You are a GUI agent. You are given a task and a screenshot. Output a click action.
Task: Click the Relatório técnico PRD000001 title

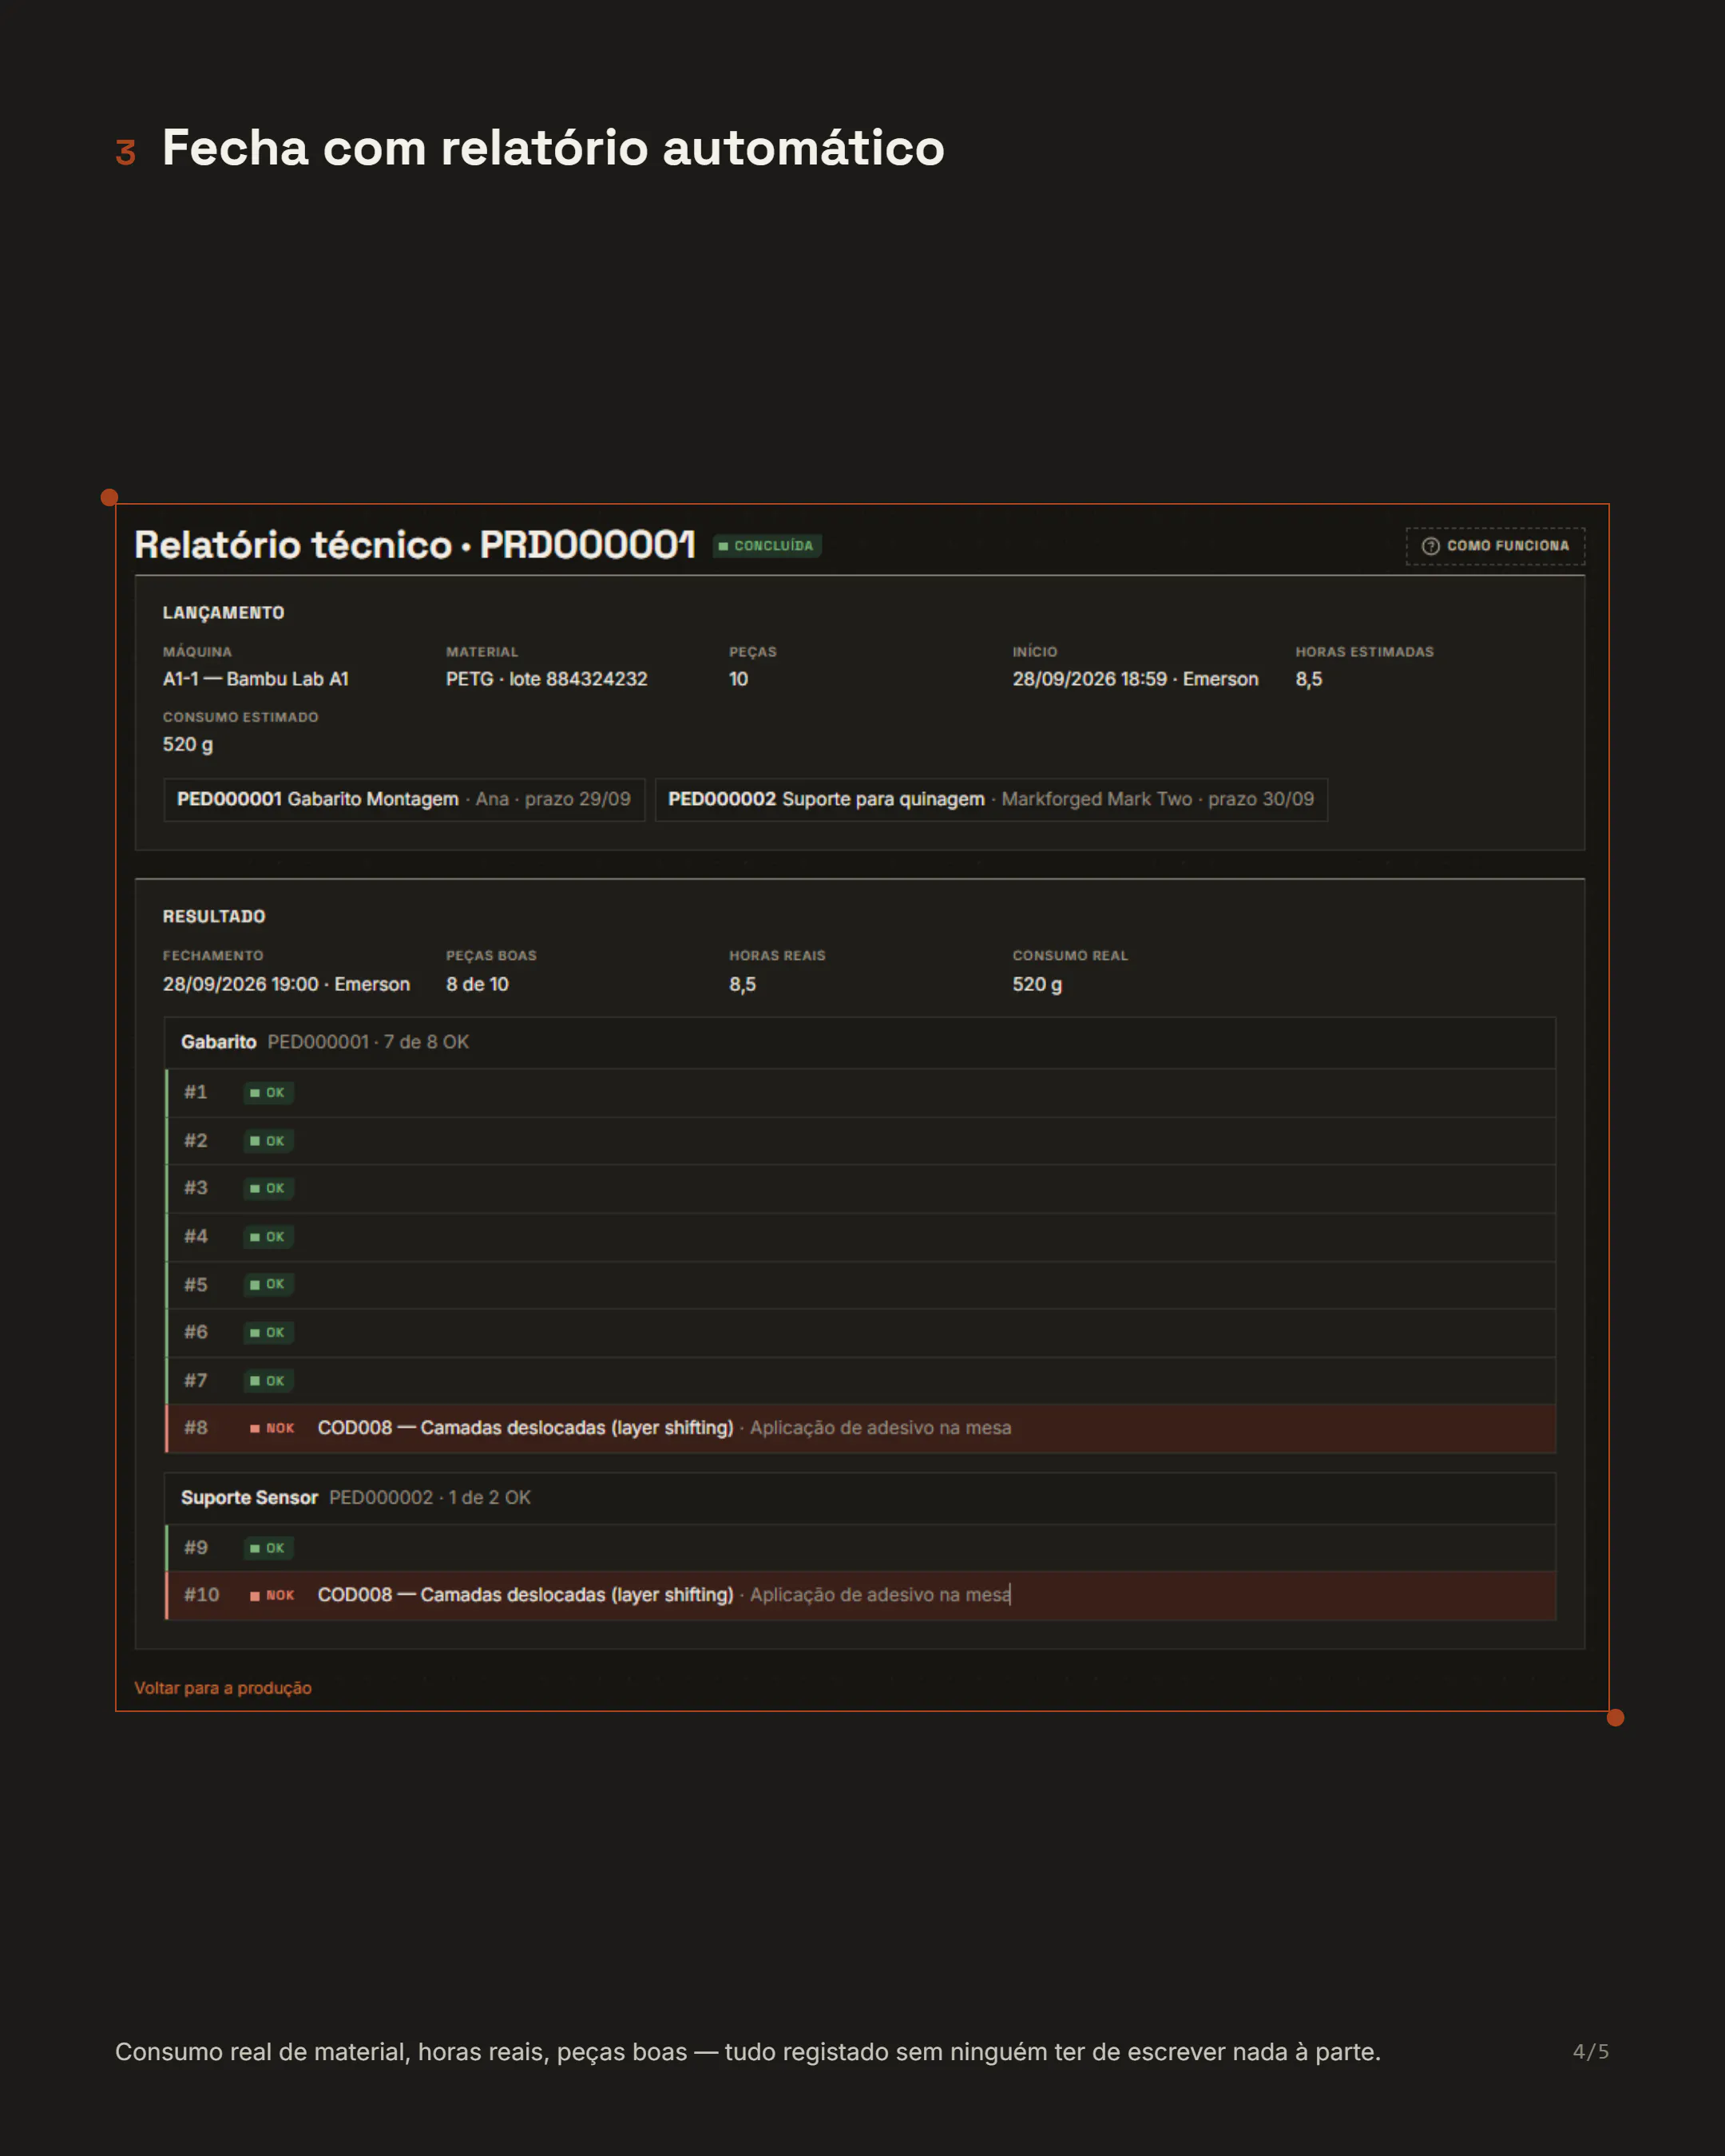(415, 545)
